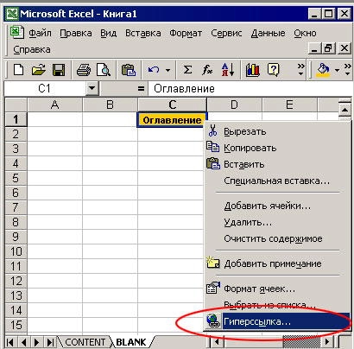Open the Undo history dropdown arrow

(168, 70)
